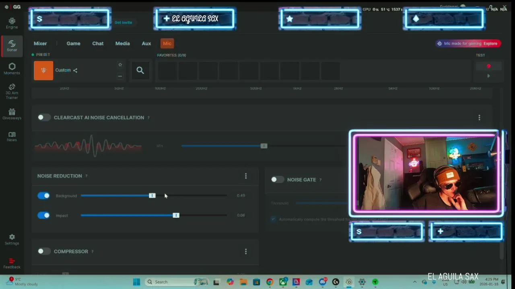Open Noise Reduction three-dot menu
Screen dimensions: 515x289
246,176
